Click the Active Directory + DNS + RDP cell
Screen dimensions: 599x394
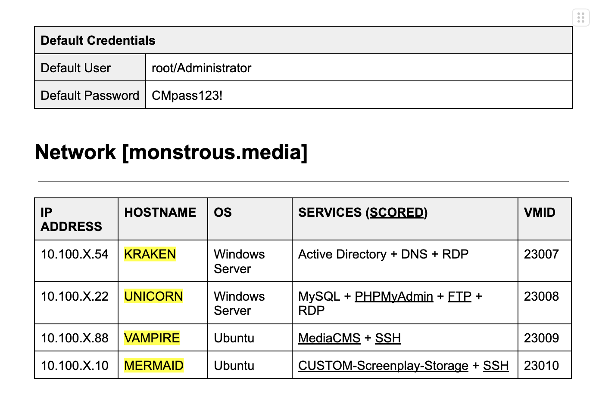pyautogui.click(x=405, y=261)
